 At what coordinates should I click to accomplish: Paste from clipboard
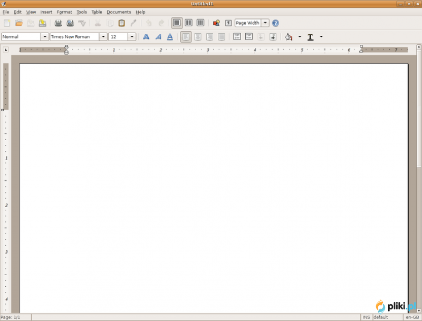click(x=121, y=23)
